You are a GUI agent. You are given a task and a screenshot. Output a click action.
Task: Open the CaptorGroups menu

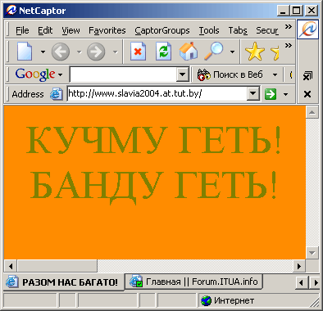click(162, 30)
